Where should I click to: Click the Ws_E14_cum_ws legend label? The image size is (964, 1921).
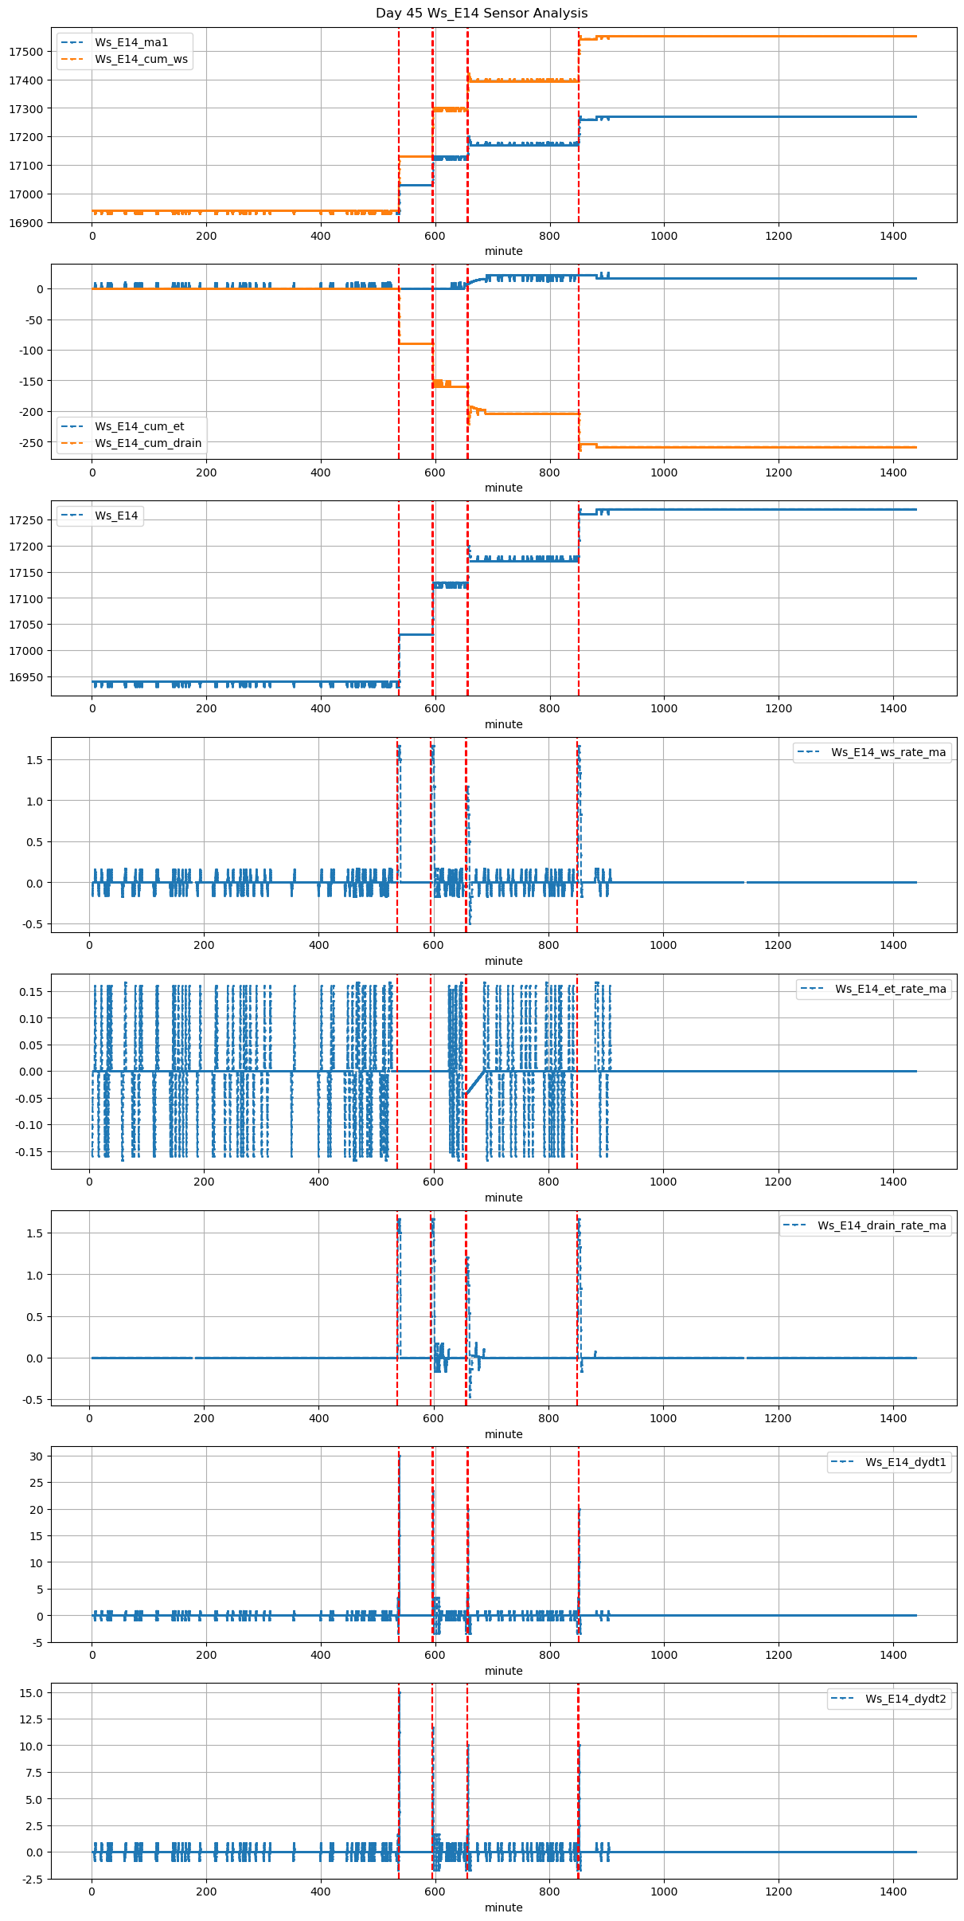tap(141, 59)
